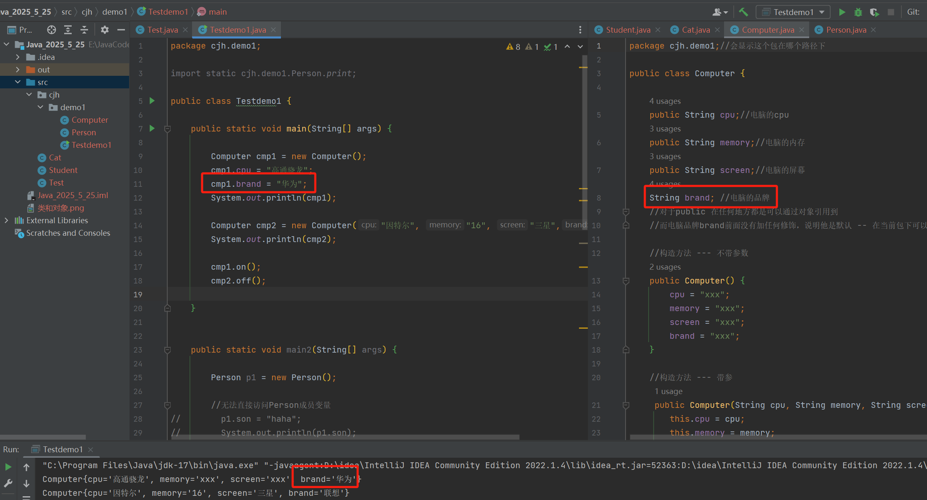Click Collapse All icon in Project panel
The image size is (927, 500).
(x=84, y=30)
